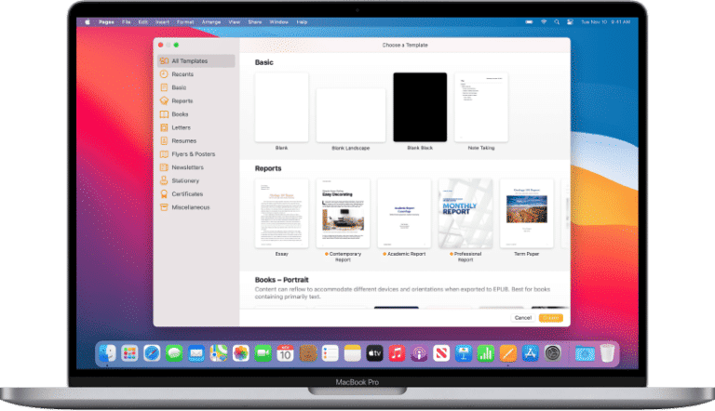
Task: Open the Flyers & Posters category icon
Action: (x=164, y=154)
